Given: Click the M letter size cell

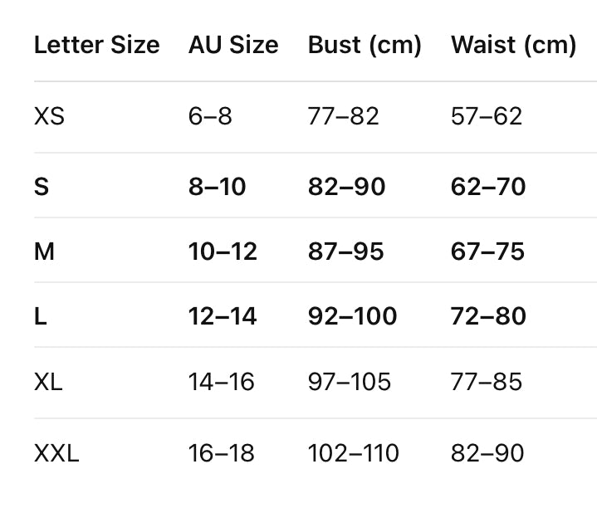Looking at the screenshot, I should (x=44, y=252).
